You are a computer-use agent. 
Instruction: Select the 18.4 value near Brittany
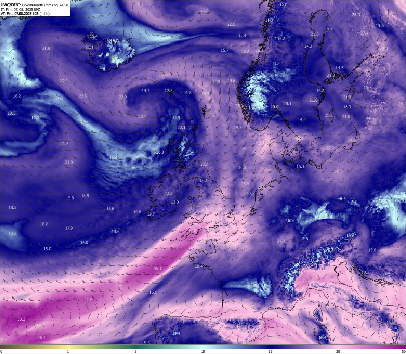point(199,266)
